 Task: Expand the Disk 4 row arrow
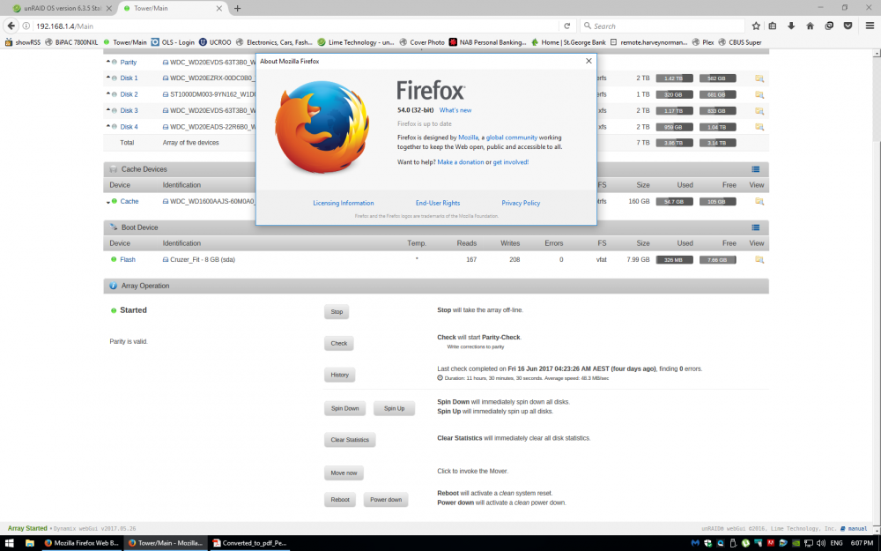(107, 126)
